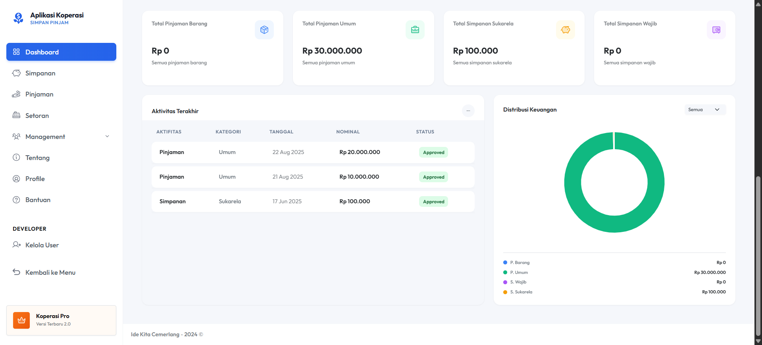Click the Kembali ke Menu back arrow icon

click(16, 272)
